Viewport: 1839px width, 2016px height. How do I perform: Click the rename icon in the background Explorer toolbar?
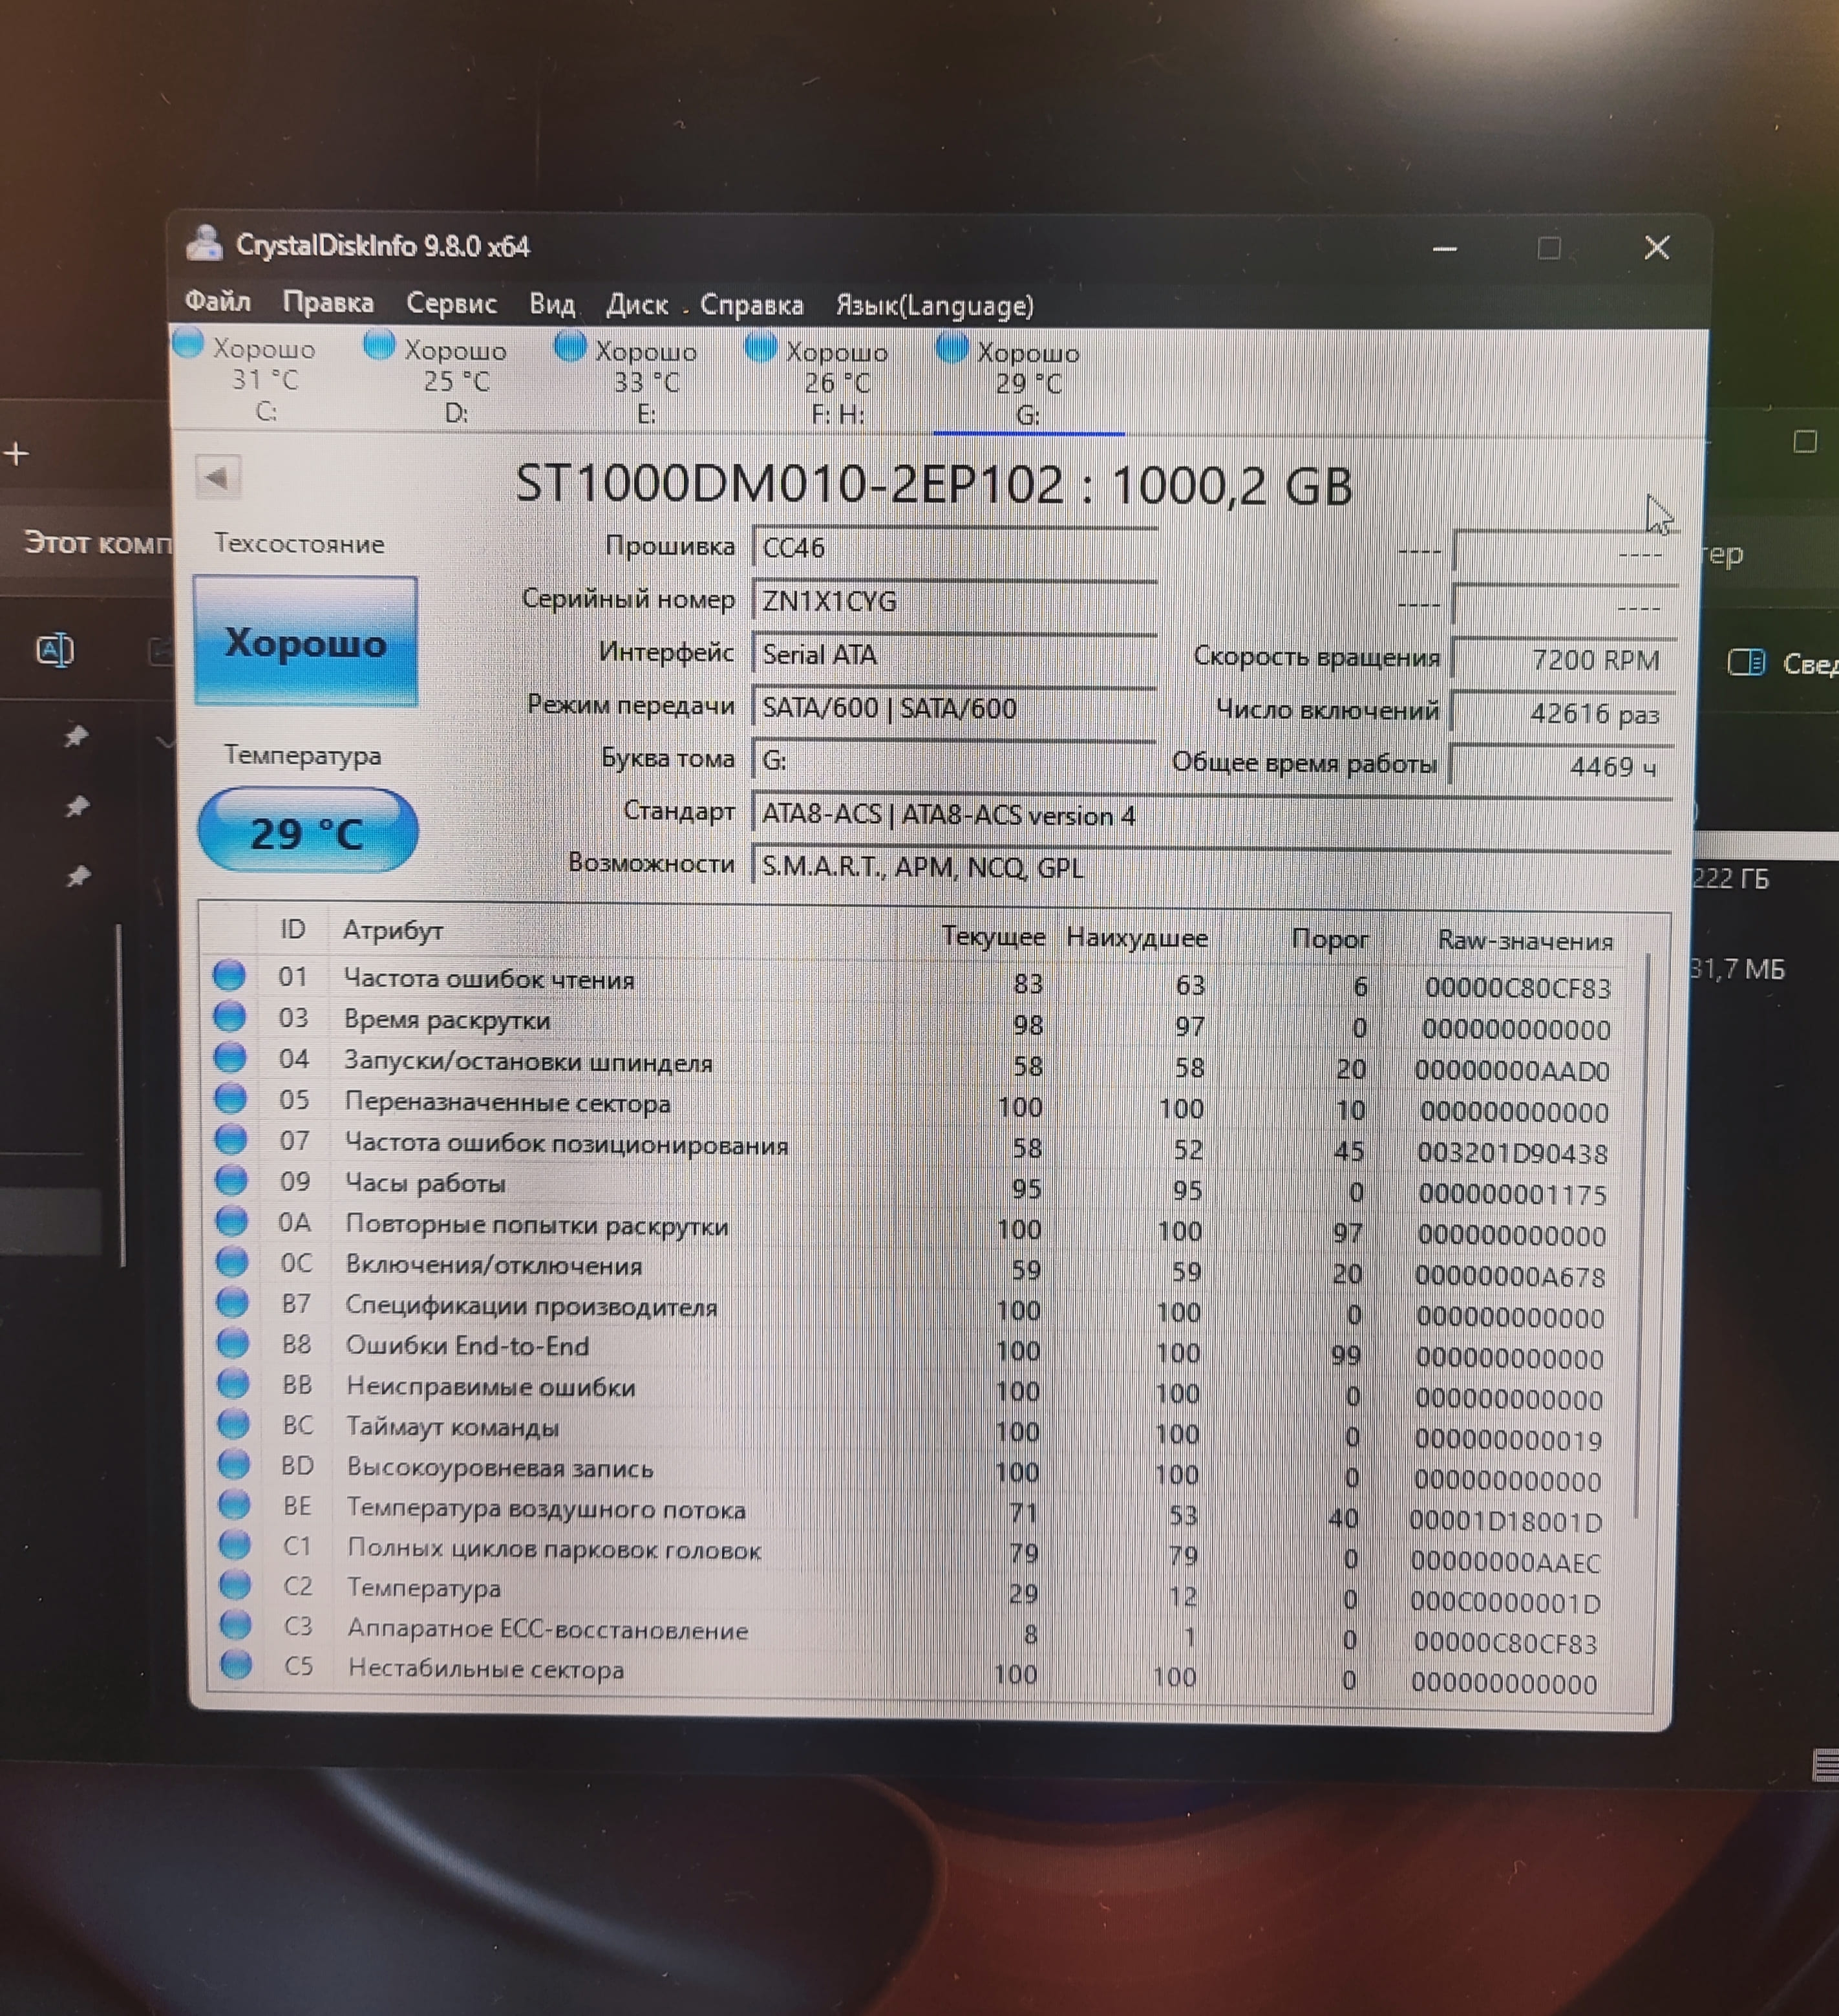(x=55, y=650)
